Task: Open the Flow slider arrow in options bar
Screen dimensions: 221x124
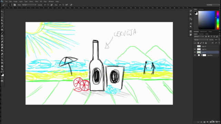Action: (x=63, y=5)
